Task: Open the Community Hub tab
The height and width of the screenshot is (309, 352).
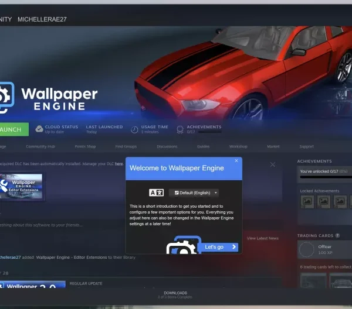Action: tap(40, 146)
